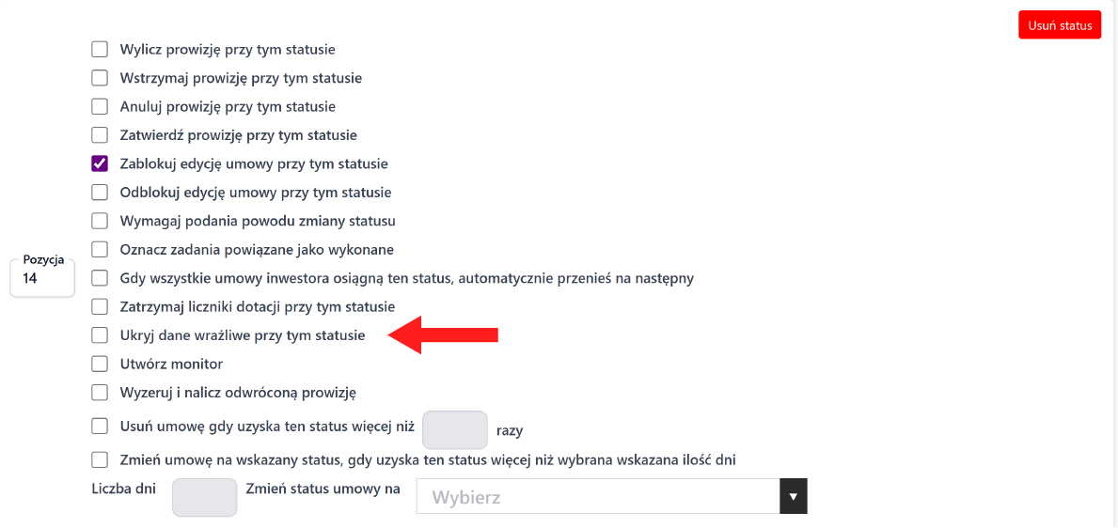Tick Wstrzymaj prowizję przy tym statusie
Screen dimensions: 1118x528
pos(100,78)
